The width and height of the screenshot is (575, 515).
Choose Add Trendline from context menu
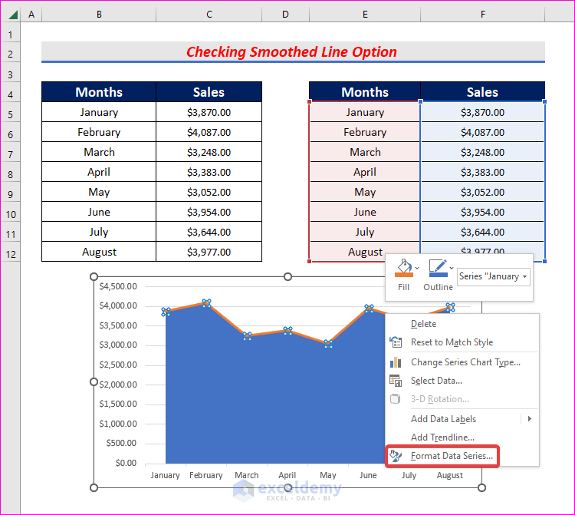click(x=442, y=437)
